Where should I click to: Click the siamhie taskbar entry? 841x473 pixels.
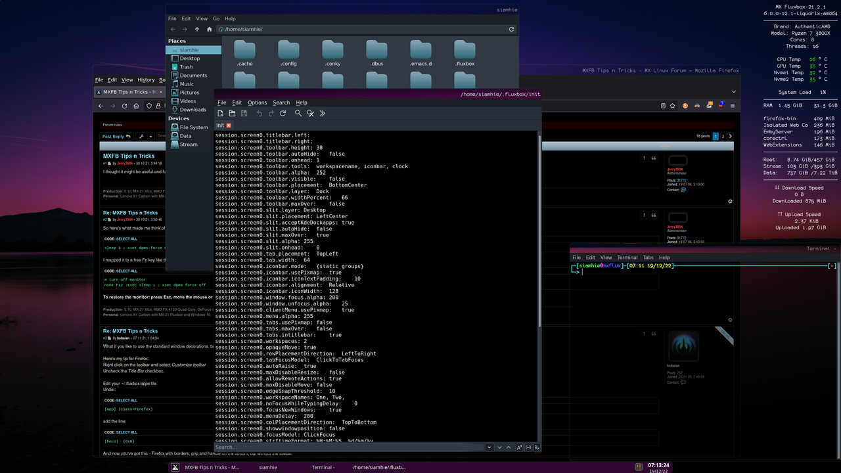[268, 467]
